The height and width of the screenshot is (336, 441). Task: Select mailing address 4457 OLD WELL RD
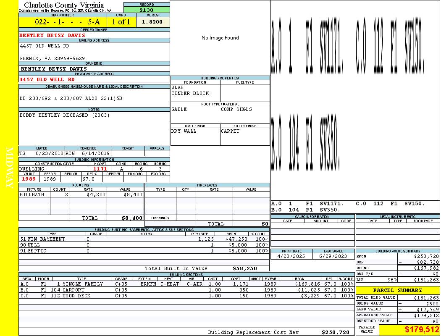coord(45,46)
